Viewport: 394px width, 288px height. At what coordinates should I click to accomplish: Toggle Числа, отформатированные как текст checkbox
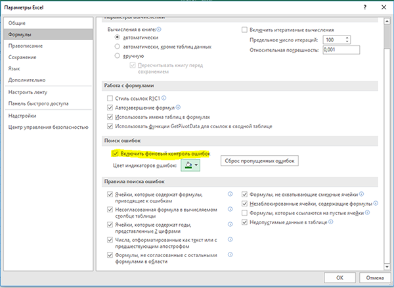pos(110,240)
